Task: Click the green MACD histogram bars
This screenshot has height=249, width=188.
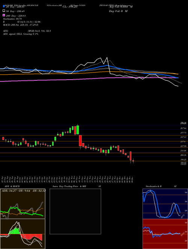Action: (x=15, y=231)
